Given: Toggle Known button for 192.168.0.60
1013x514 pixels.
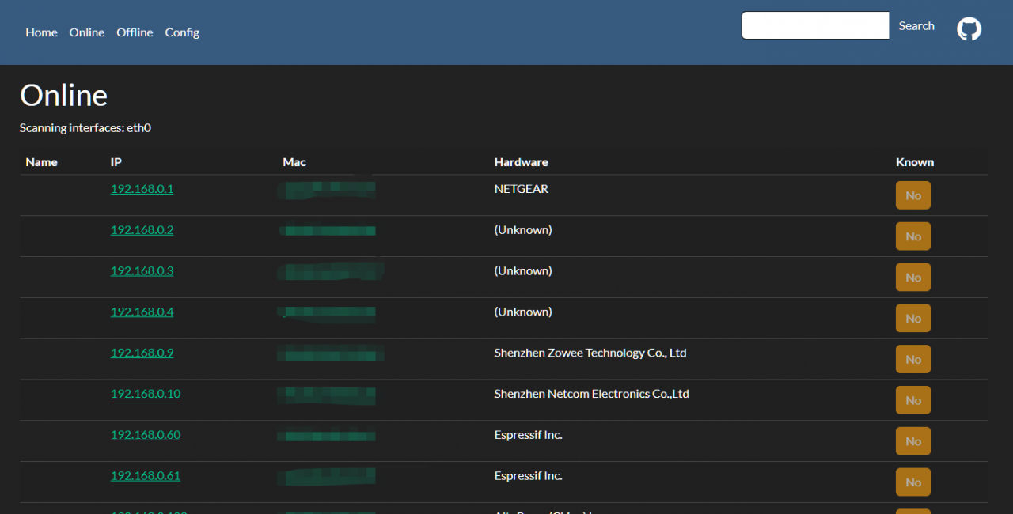Looking at the screenshot, I should point(913,441).
